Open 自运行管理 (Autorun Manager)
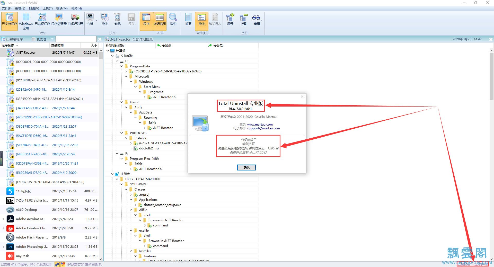The width and height of the screenshot is (494, 267). tap(75, 20)
